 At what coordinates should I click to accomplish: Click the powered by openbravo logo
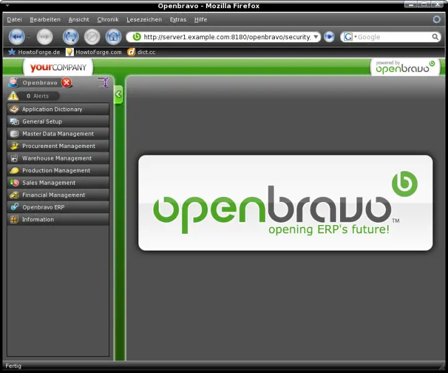coord(405,67)
